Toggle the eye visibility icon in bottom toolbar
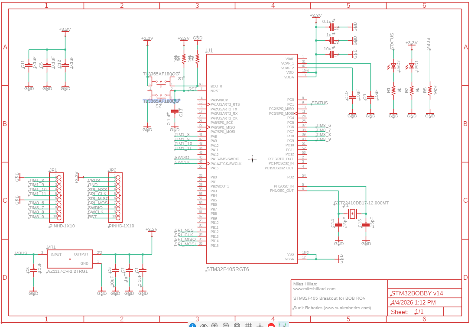Screen dimensions: 471x327 pos(204,325)
